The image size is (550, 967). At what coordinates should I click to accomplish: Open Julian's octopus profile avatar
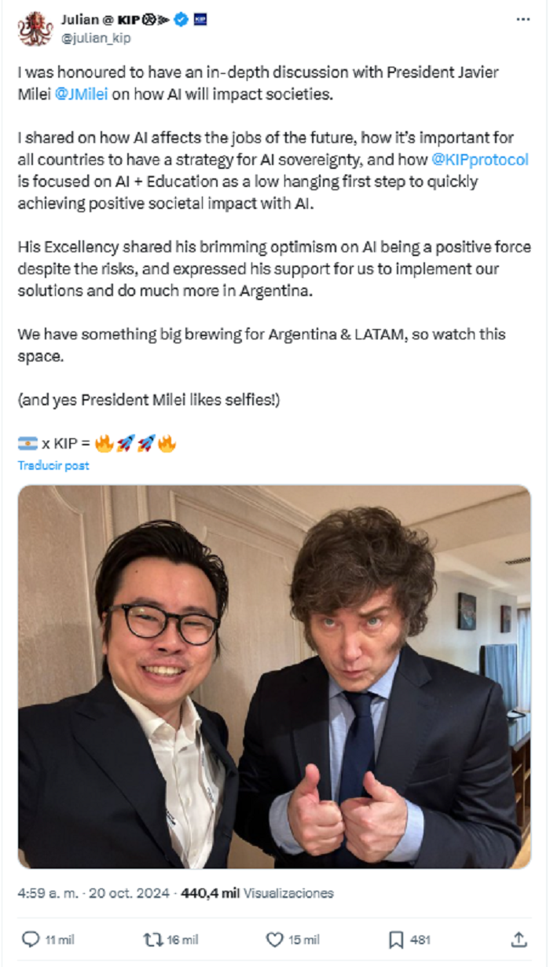35,28
